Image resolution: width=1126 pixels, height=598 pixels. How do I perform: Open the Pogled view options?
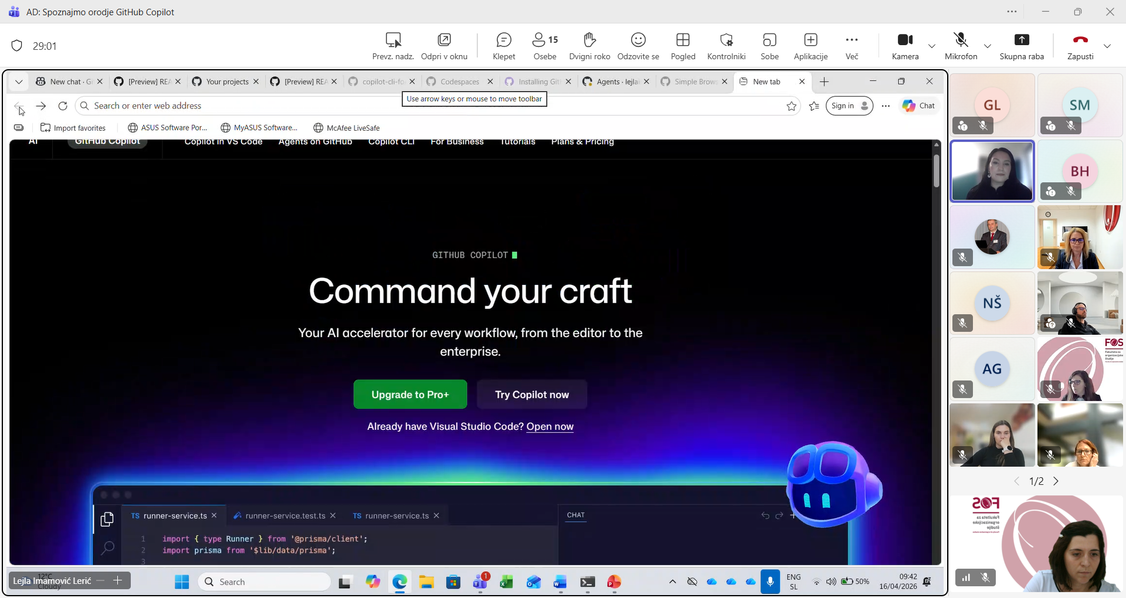(683, 46)
